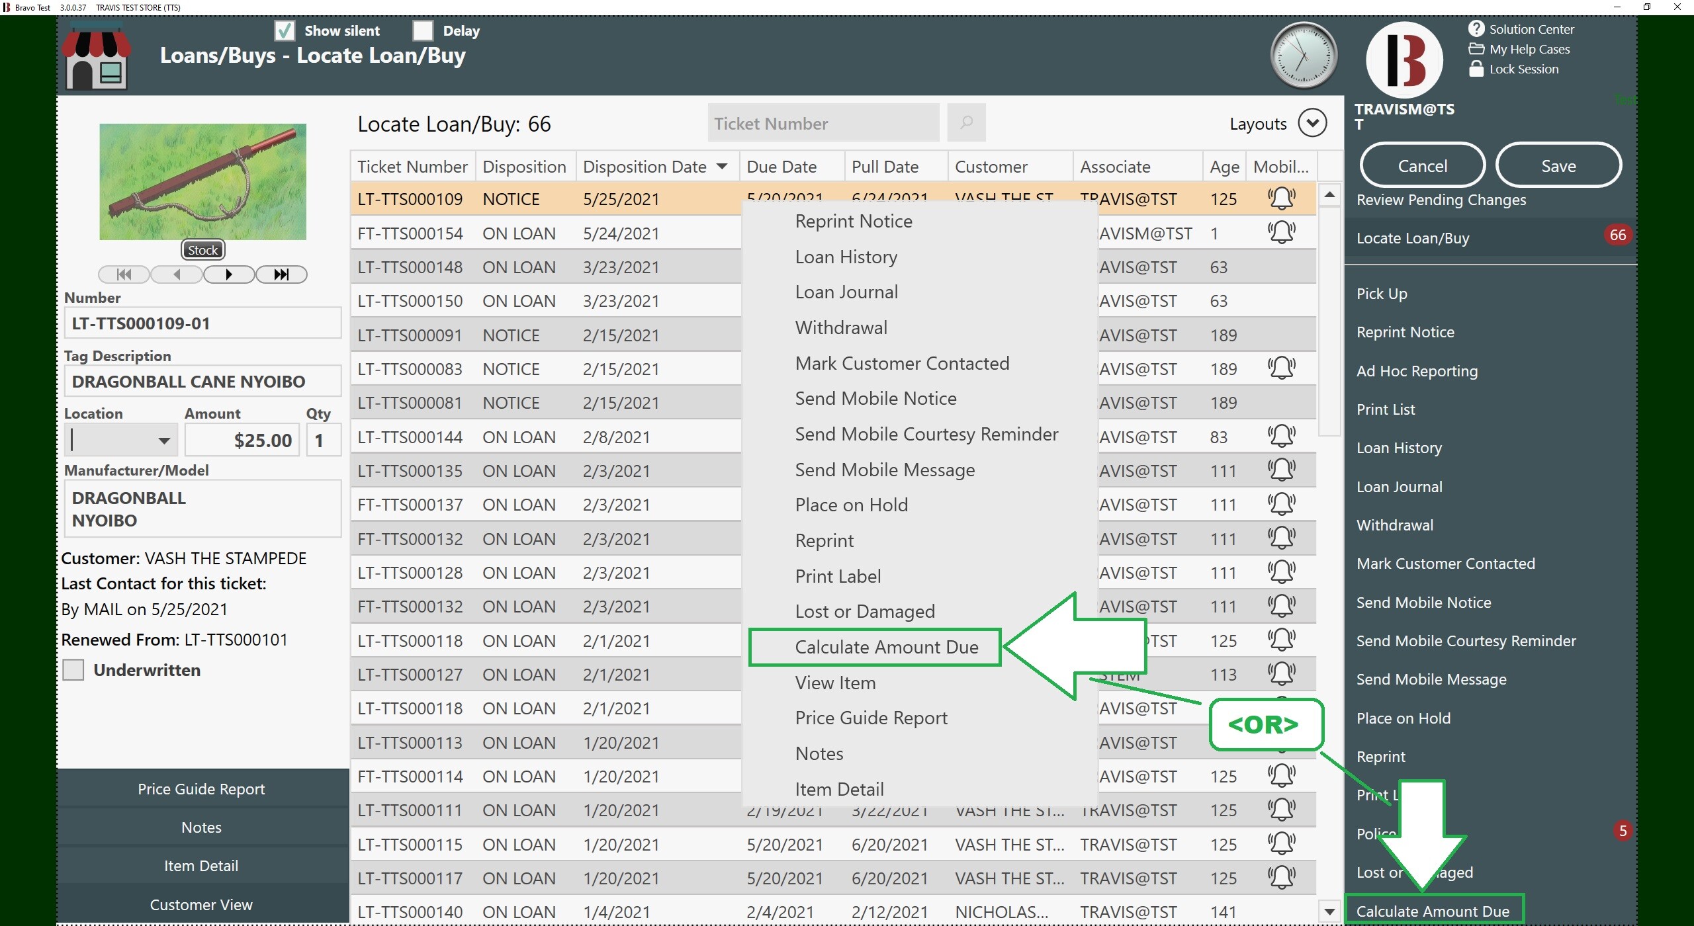Select Place on Hold in context menu
The width and height of the screenshot is (1694, 926).
pyautogui.click(x=852, y=505)
